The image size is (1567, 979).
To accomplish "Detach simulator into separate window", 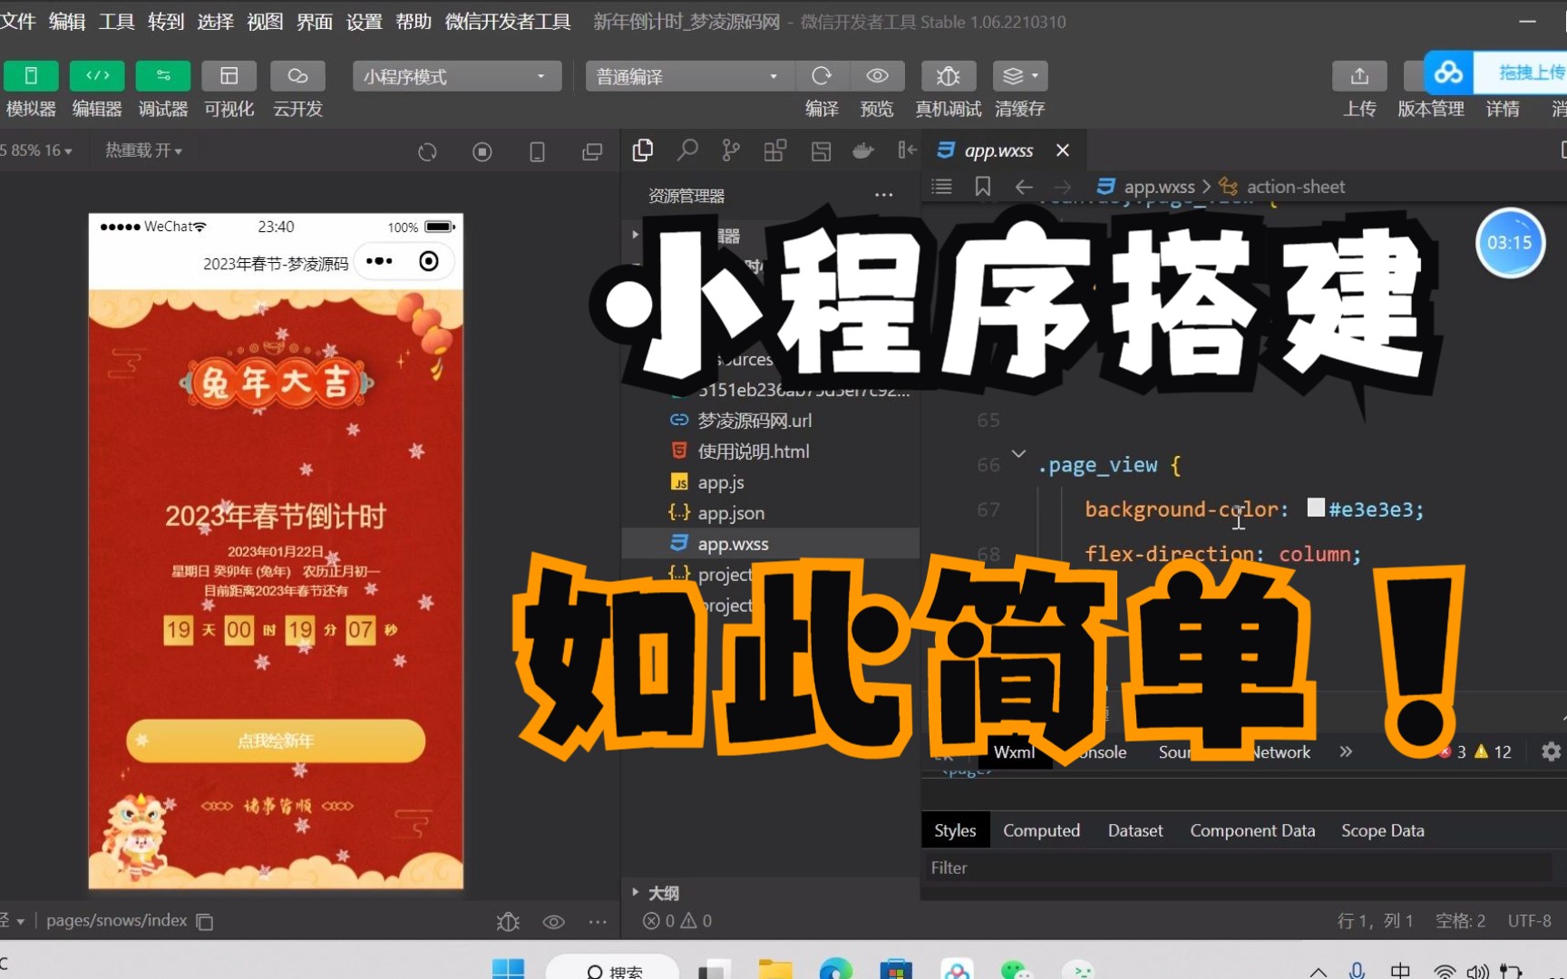I will point(592,151).
